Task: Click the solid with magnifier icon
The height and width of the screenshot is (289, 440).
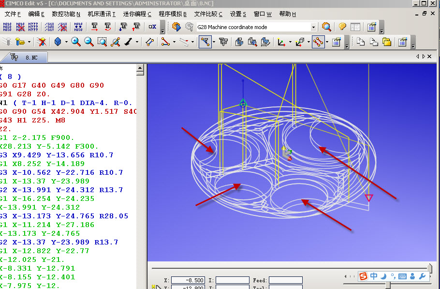Action: 252,42
